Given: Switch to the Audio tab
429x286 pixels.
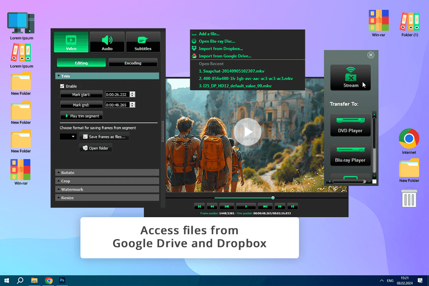Looking at the screenshot, I should coord(107,42).
